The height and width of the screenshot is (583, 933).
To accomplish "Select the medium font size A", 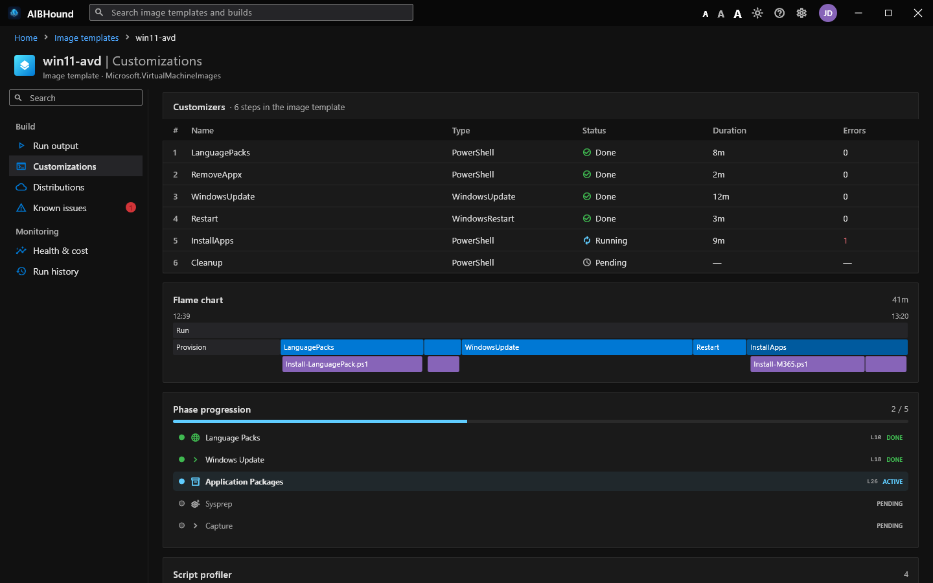I will coord(720,14).
